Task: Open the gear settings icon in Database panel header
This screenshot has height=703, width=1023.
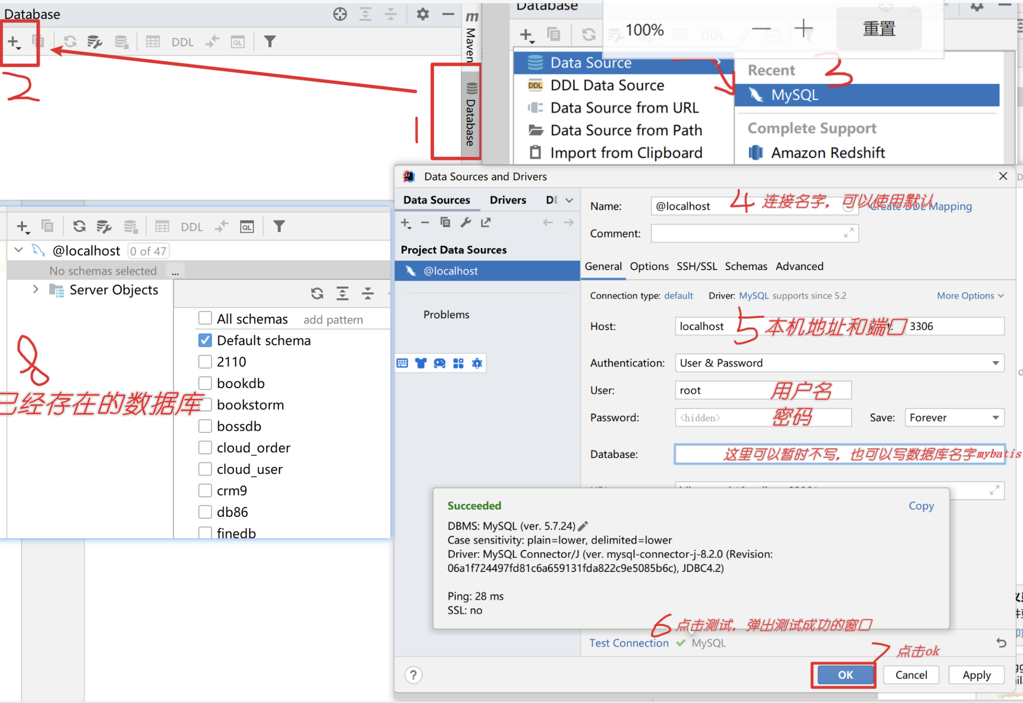Action: tap(422, 14)
